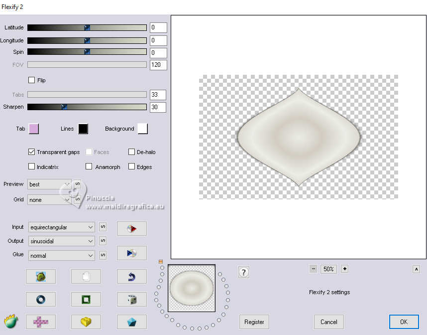This screenshot has width=427, height=335.
Task: Click the S button next to Output
Action: pos(103,241)
